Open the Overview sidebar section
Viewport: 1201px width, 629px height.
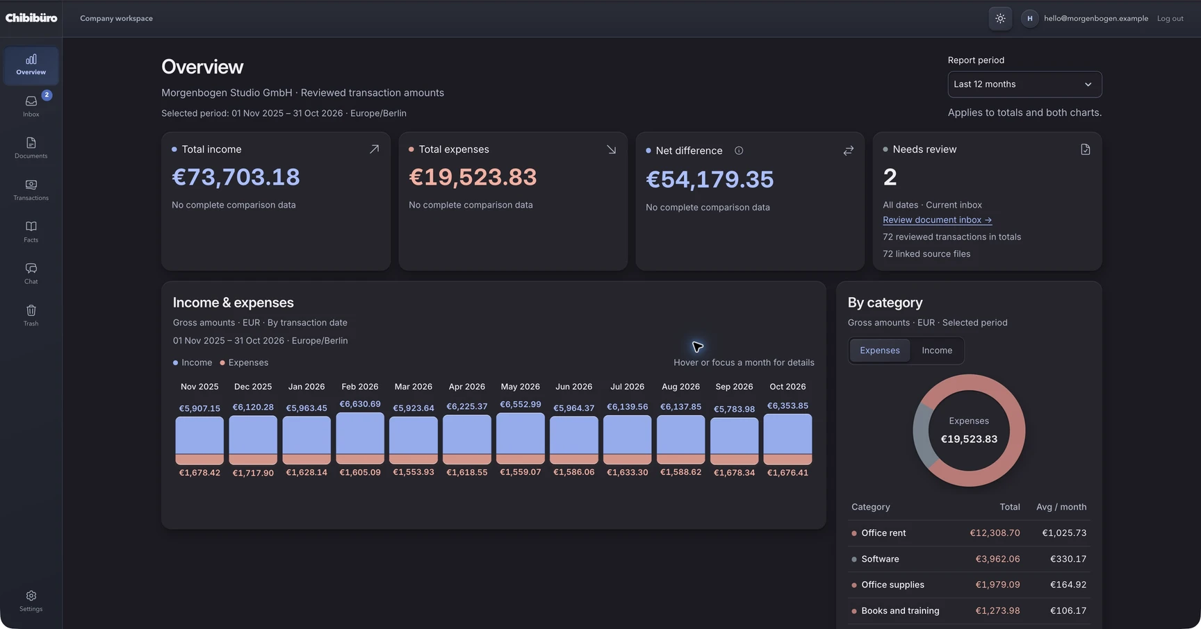(31, 65)
